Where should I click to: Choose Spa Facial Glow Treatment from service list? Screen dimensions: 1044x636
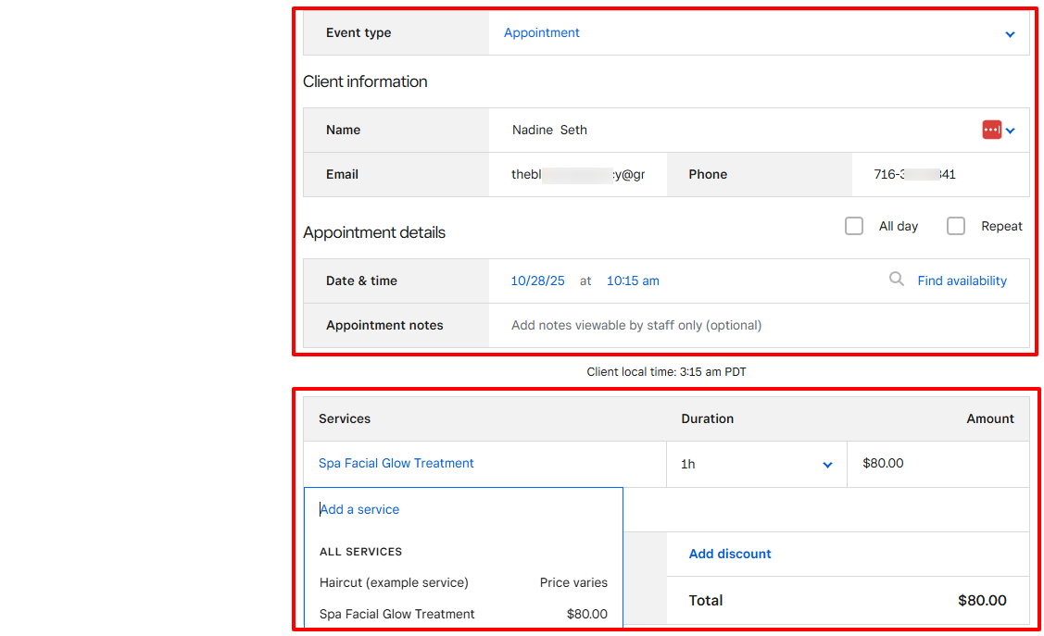tap(396, 613)
